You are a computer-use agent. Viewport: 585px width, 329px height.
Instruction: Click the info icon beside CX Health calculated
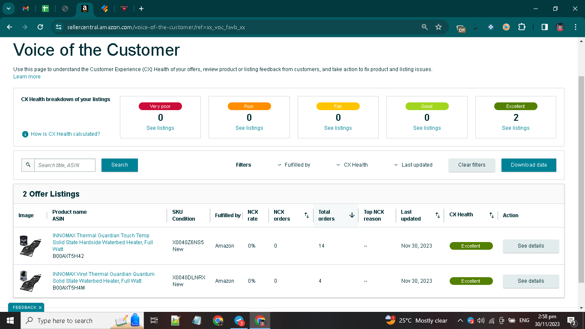click(x=25, y=134)
